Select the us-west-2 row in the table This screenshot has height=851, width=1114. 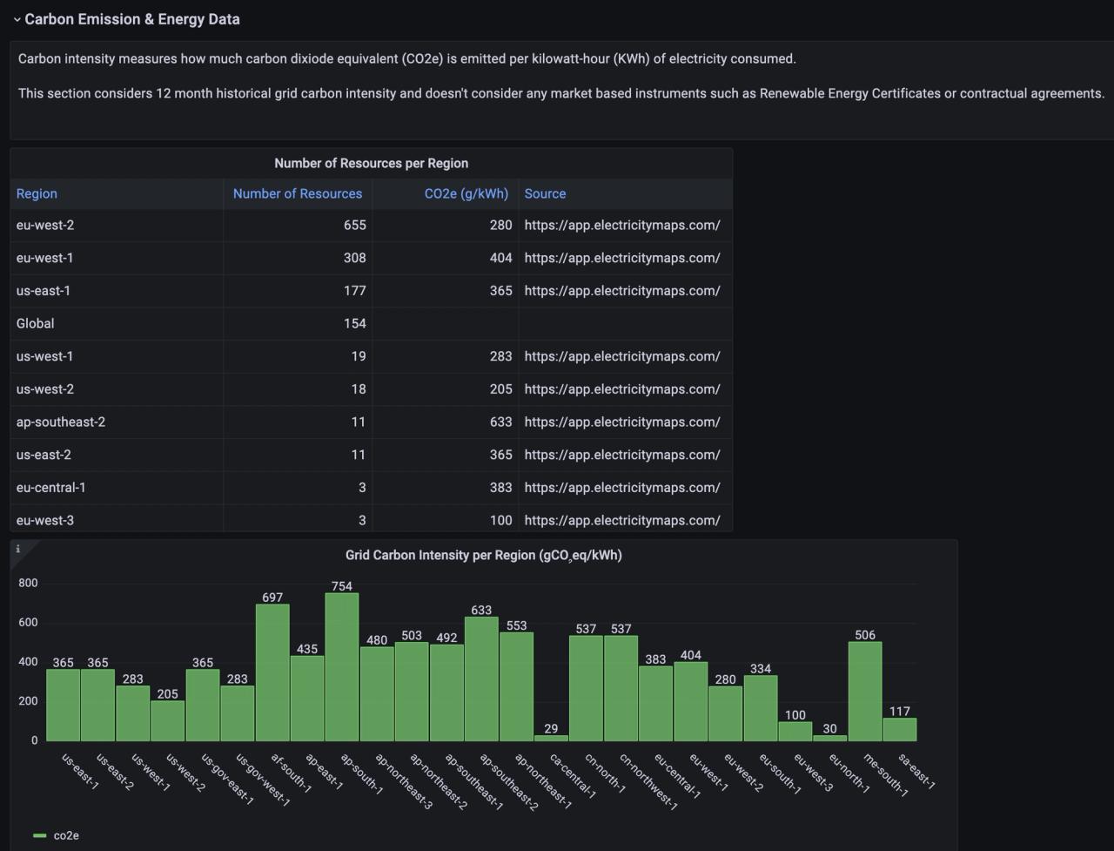(113, 389)
